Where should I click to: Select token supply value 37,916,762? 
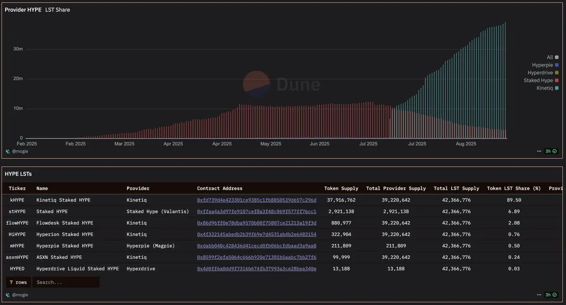point(341,200)
